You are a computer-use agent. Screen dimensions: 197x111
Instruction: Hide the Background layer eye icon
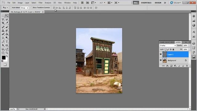(x=161, y=60)
